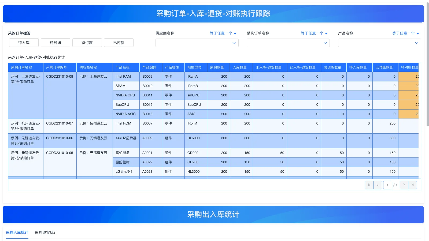429x241 pixels.
Task: Click the last-page icon in pagination
Action: tap(412, 185)
